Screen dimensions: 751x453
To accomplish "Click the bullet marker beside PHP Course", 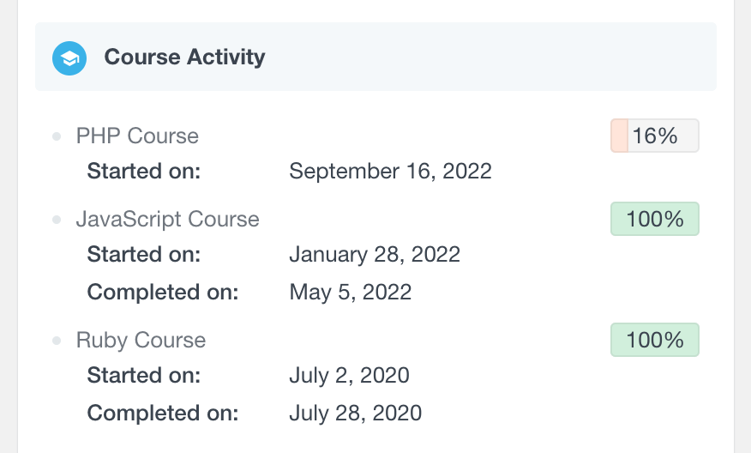I will [x=57, y=136].
